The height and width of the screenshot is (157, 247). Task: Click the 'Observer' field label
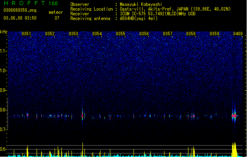tap(80, 4)
